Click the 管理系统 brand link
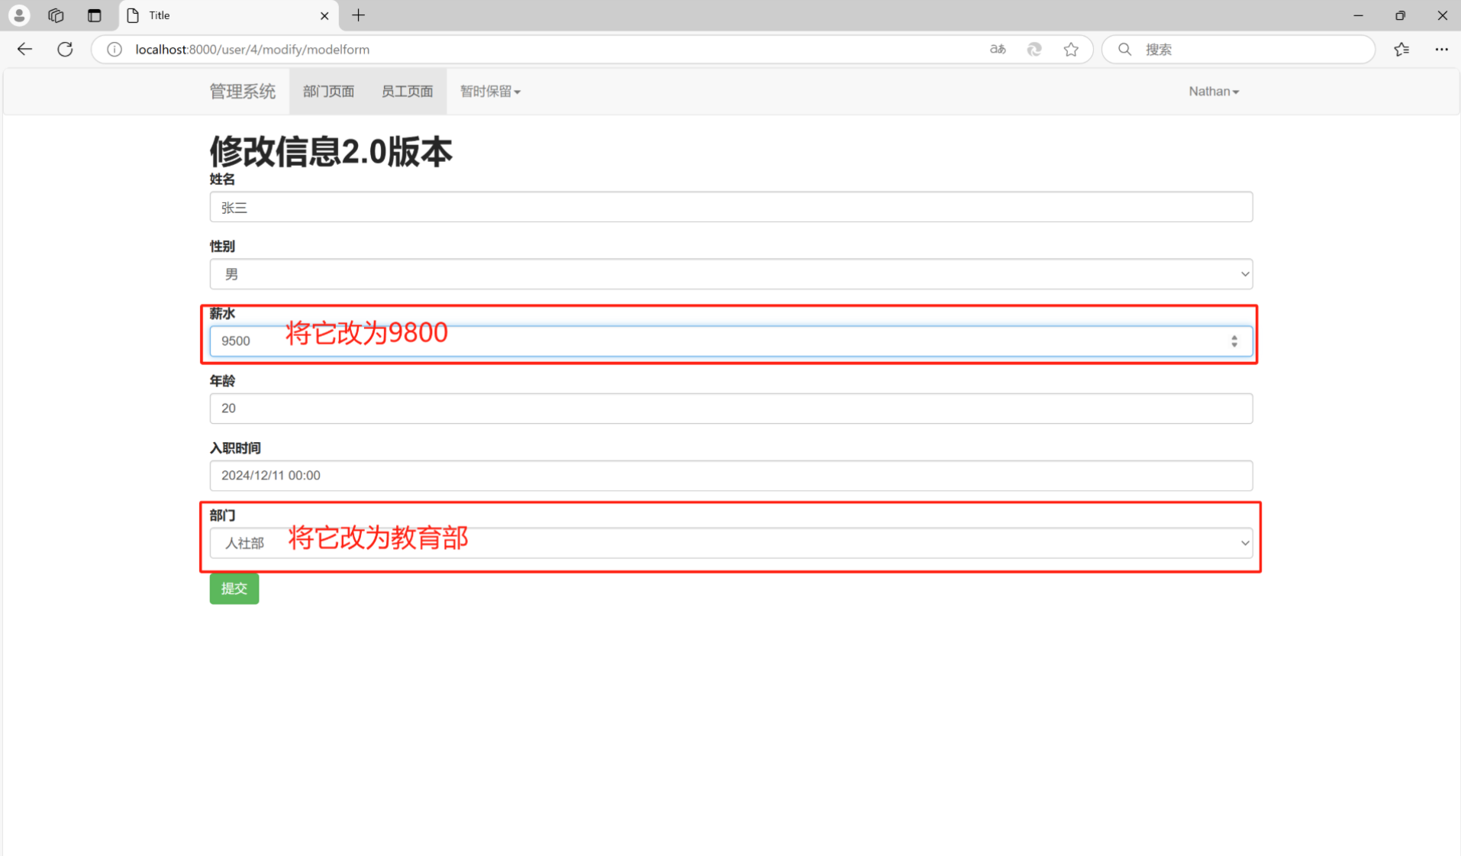Image resolution: width=1461 pixels, height=856 pixels. pyautogui.click(x=243, y=92)
